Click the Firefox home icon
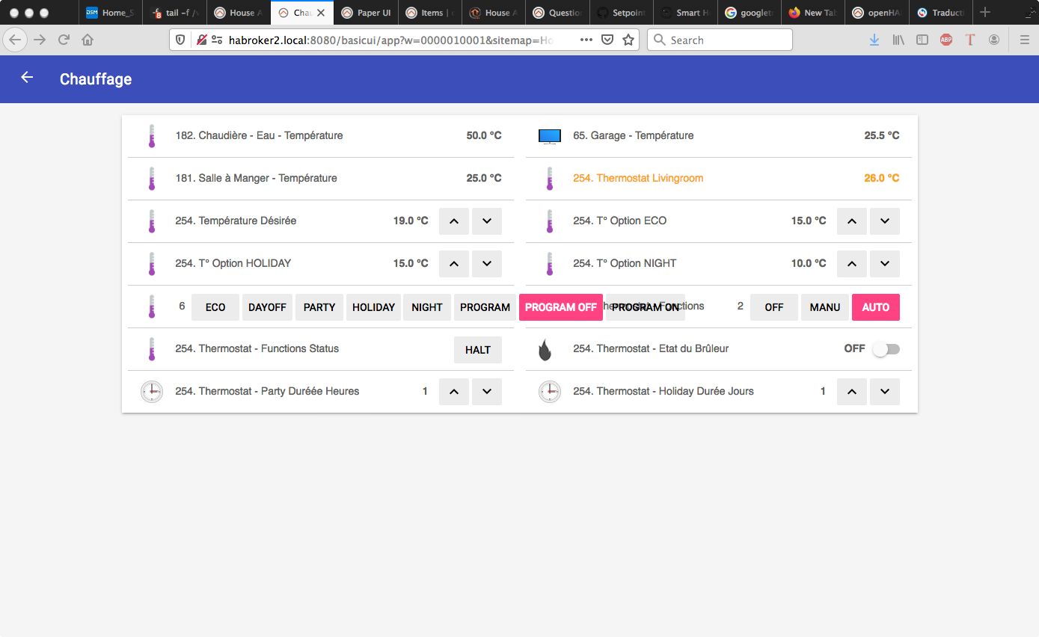This screenshot has height=637, width=1039. click(88, 40)
